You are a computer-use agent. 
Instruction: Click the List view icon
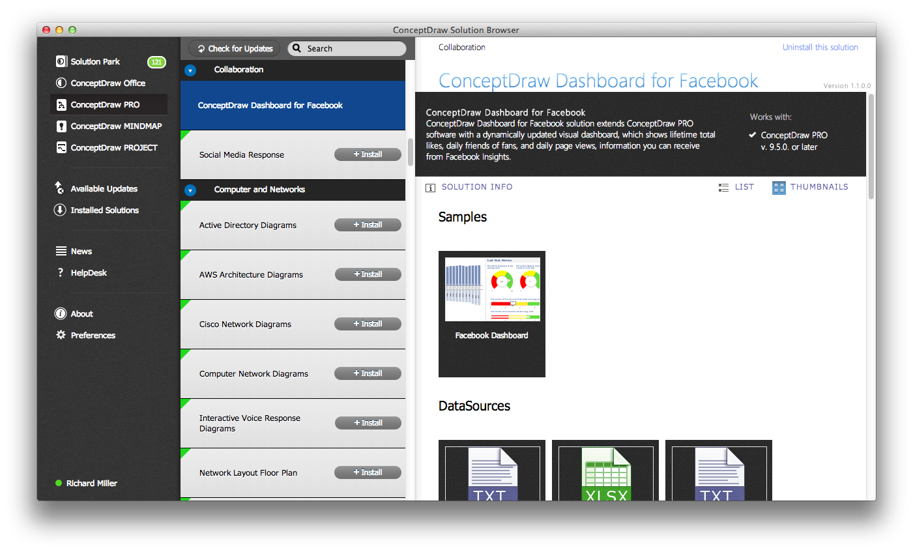point(723,187)
